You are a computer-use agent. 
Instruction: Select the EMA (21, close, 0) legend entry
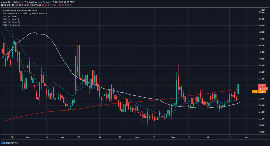pyautogui.click(x=13, y=25)
